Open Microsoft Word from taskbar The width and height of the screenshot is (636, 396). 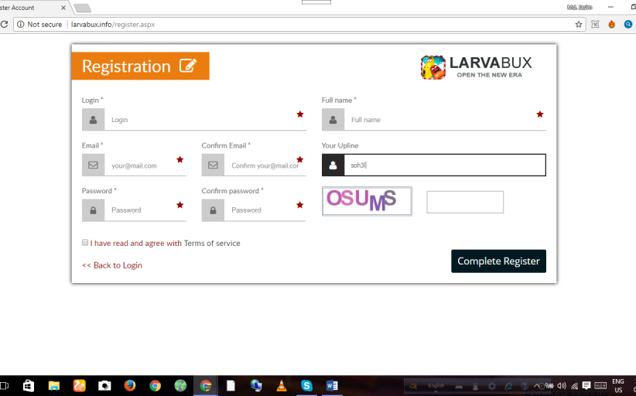(332, 385)
